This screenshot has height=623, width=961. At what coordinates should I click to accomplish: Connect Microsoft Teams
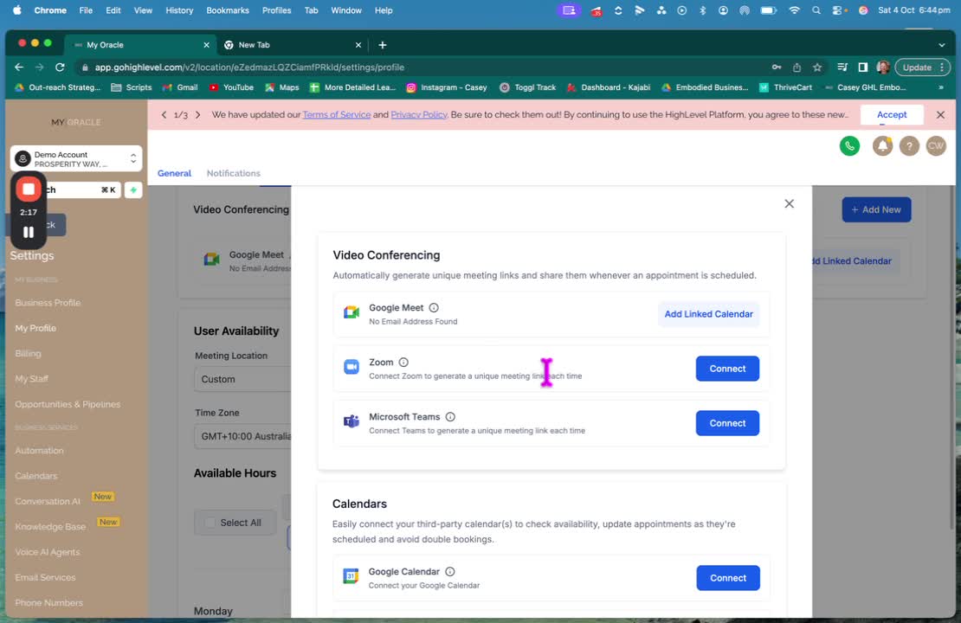click(727, 422)
